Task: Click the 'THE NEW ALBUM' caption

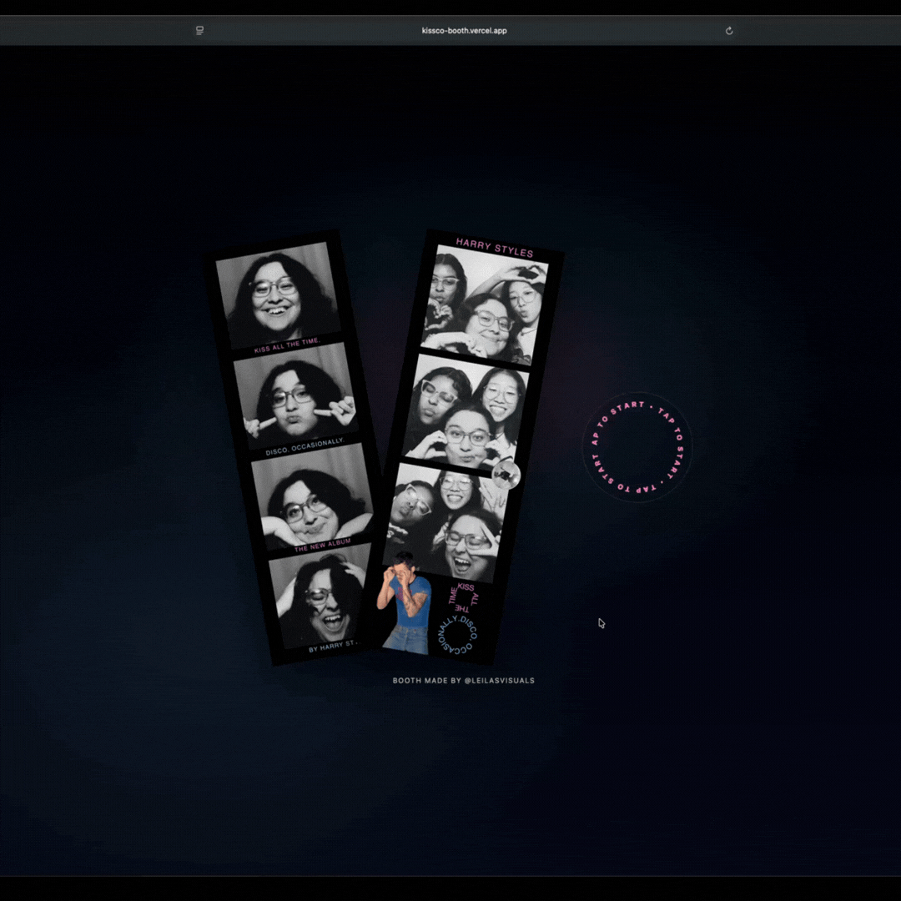Action: (x=322, y=546)
